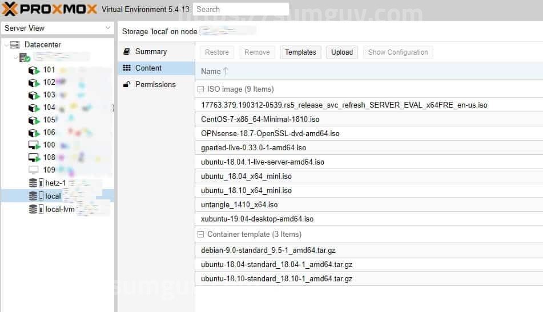This screenshot has height=312, width=543.
Task: Click the Summary book icon
Action: pos(127,51)
